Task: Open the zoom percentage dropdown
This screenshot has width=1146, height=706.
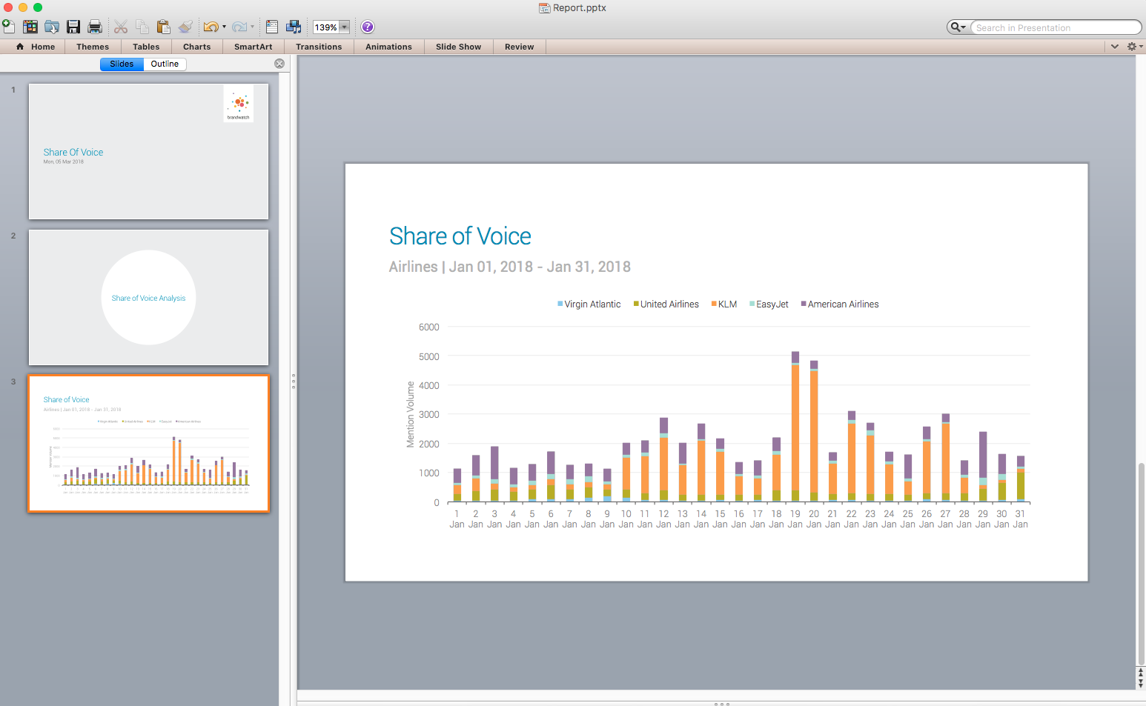Action: point(344,27)
